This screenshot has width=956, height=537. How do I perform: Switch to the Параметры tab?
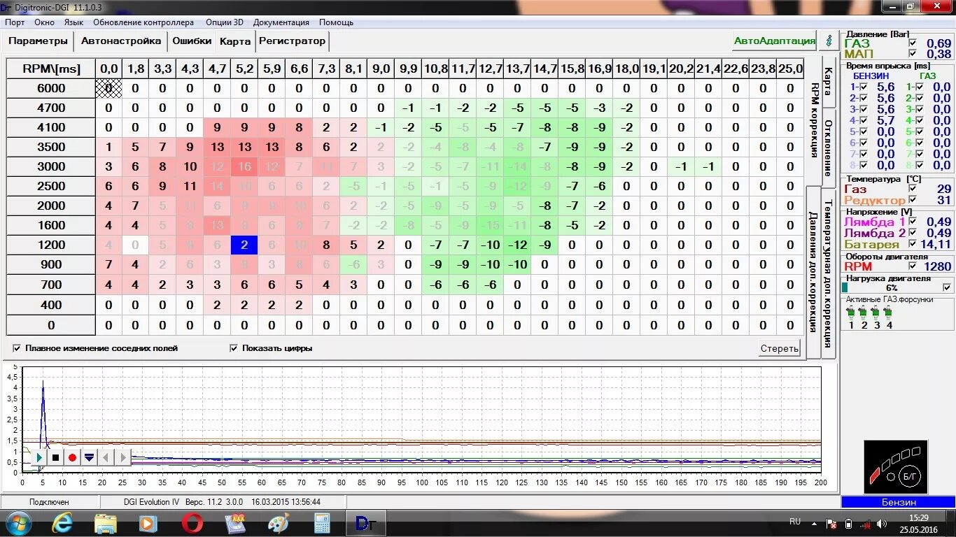(x=38, y=41)
